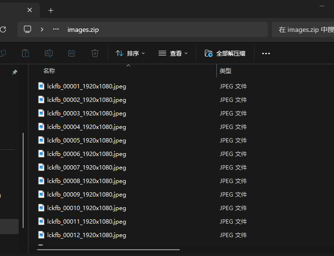Add a new tab with the plus button
334x256 pixels.
51,10
